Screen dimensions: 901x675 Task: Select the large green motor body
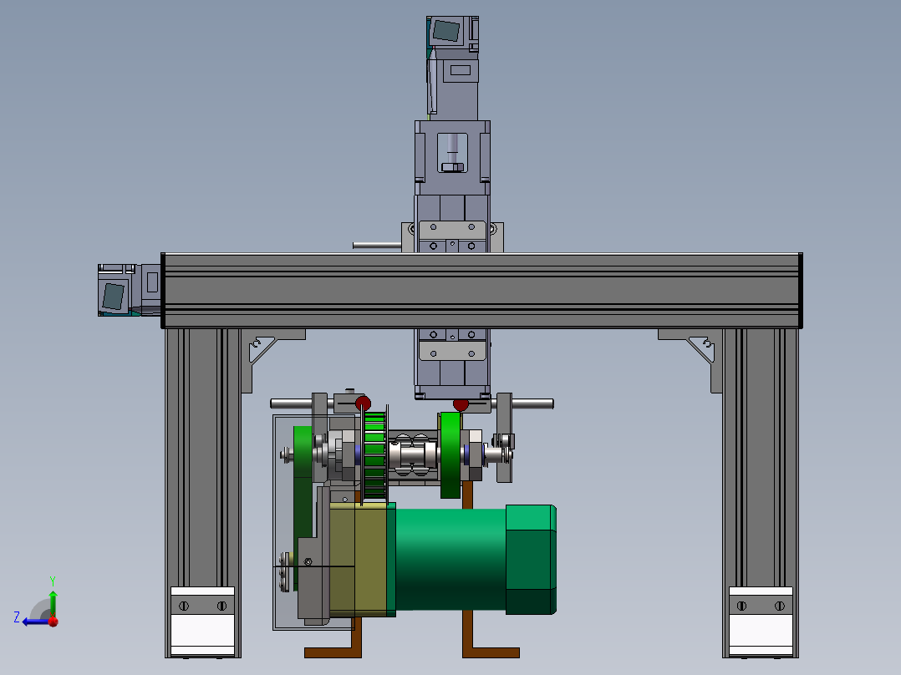pyautogui.click(x=451, y=558)
